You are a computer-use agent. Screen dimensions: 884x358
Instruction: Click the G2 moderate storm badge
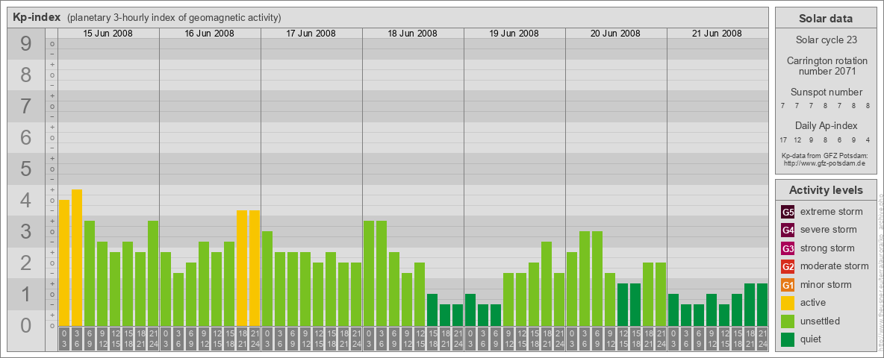pos(788,266)
